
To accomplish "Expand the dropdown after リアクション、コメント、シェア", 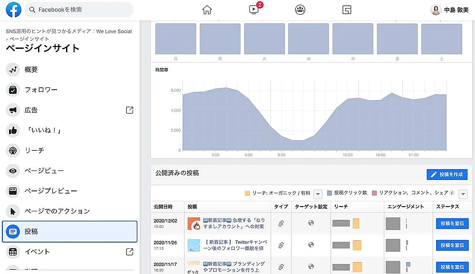I will (463, 194).
